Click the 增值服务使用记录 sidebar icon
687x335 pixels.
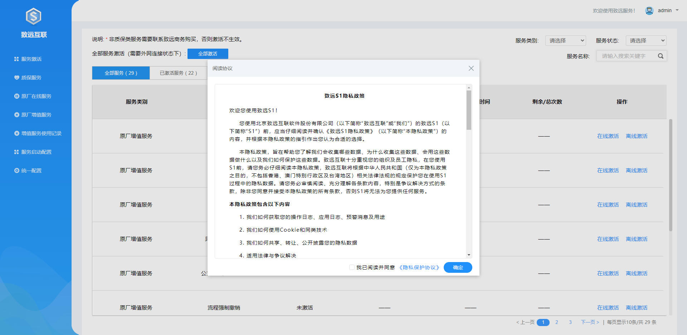coord(16,133)
